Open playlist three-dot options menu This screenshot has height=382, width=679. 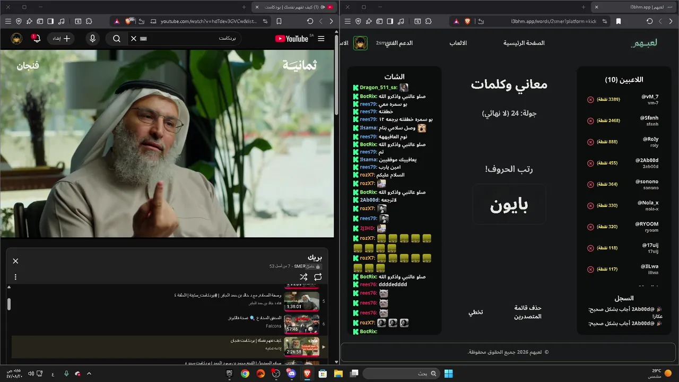(x=15, y=277)
